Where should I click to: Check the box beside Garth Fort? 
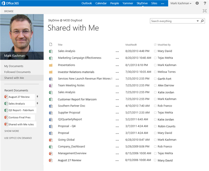pos(155,79)
